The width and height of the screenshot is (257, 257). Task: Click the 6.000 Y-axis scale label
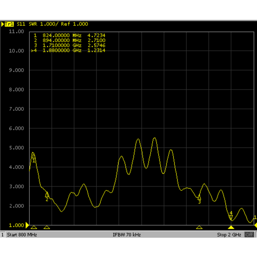click(x=16, y=128)
